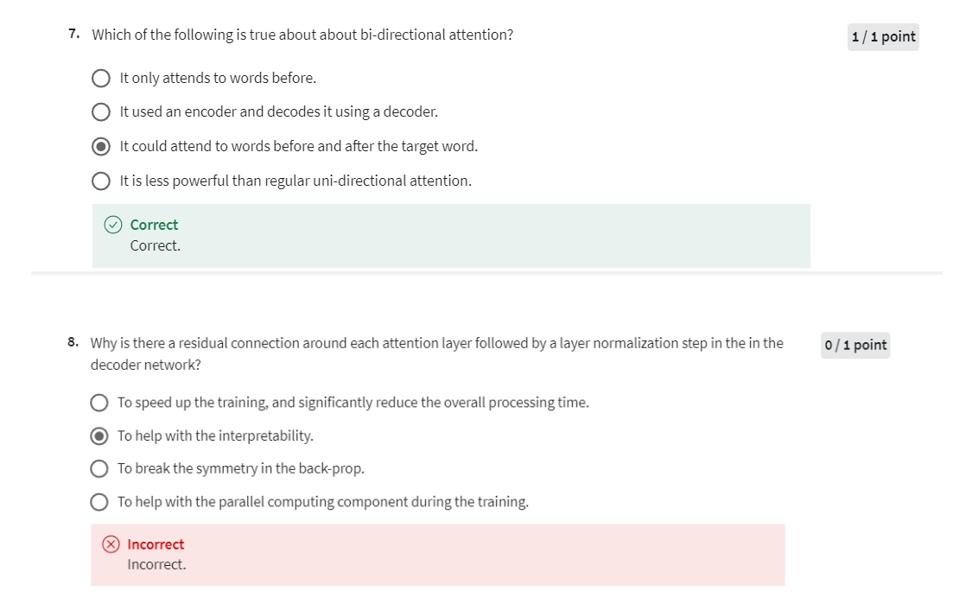Choose 'It used an encoder and decodes' radio
The width and height of the screenshot is (966, 610).
101,112
